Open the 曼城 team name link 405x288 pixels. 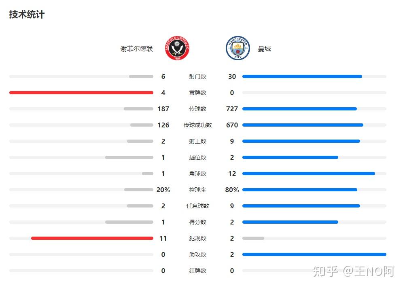(x=265, y=49)
